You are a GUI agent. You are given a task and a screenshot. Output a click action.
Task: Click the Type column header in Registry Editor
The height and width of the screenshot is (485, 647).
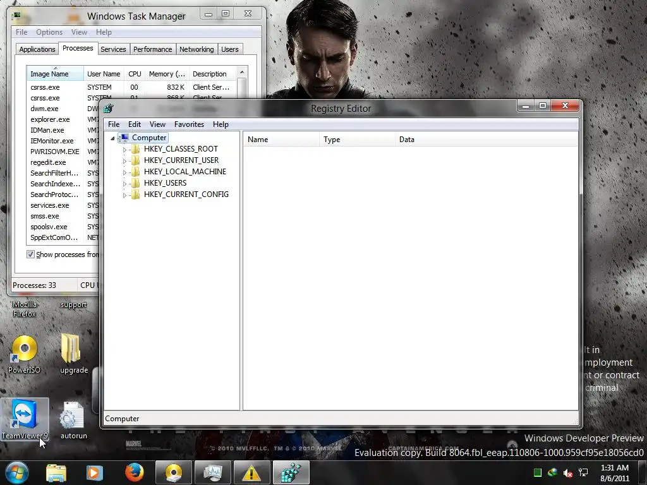tap(358, 140)
